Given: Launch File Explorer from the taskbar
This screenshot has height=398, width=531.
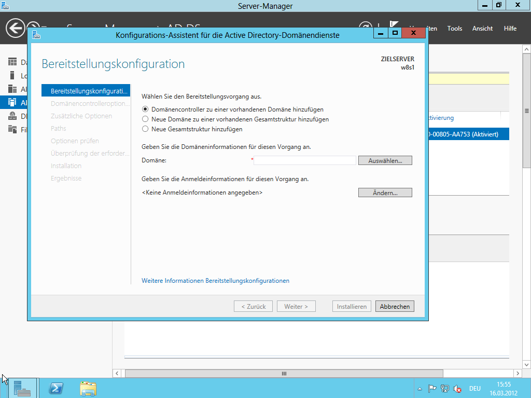Looking at the screenshot, I should coord(88,388).
